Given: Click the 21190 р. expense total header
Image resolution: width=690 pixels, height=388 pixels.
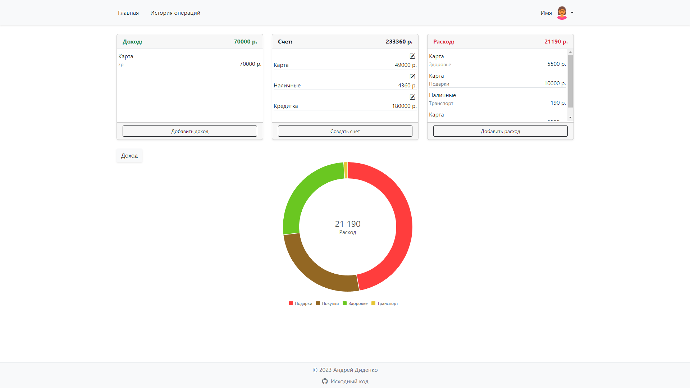Looking at the screenshot, I should 556,42.
